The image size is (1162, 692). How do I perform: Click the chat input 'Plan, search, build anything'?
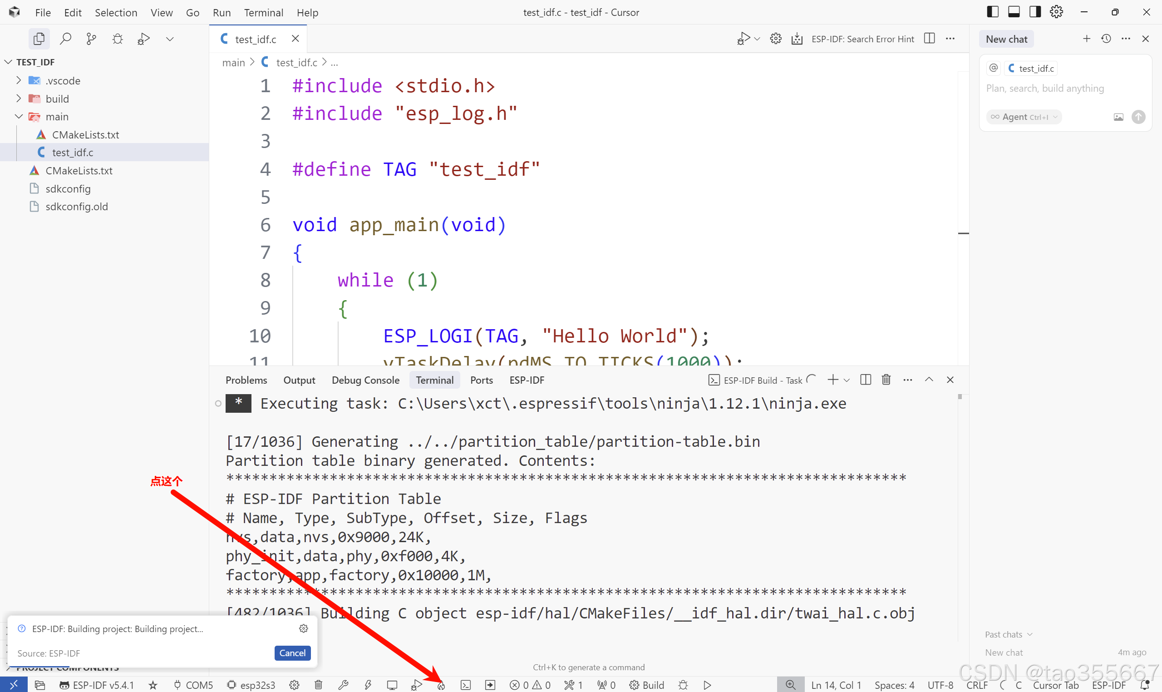click(1044, 89)
